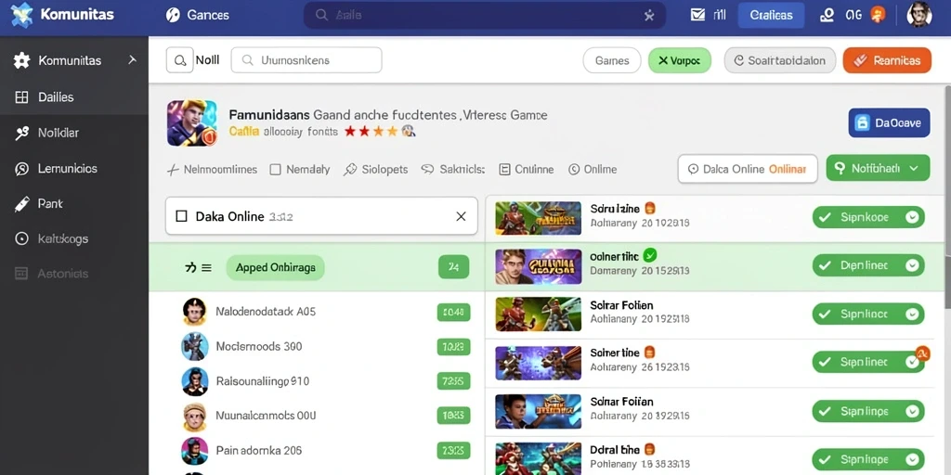
Task: Click orange badge icon beside Sdrul zine
Action: (649, 209)
